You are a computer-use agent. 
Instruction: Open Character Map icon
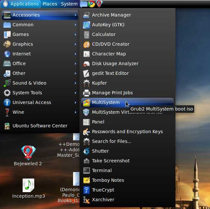(87, 54)
